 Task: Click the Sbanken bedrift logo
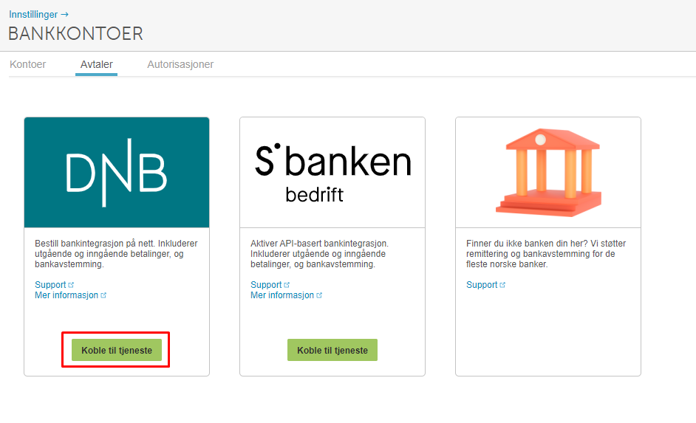pos(332,173)
